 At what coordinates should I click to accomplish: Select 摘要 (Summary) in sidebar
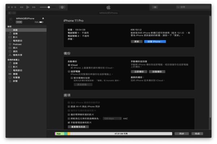[26, 30]
